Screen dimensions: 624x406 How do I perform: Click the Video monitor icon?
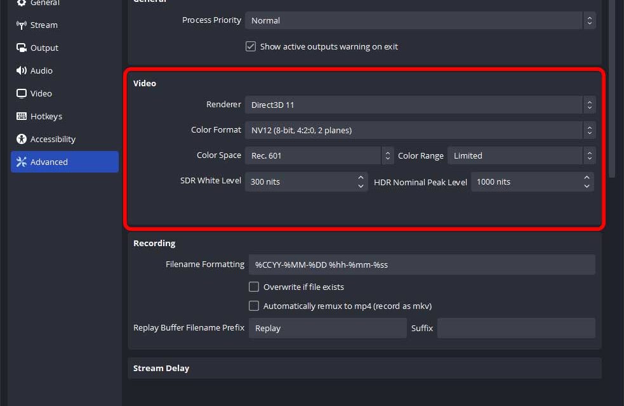pyautogui.click(x=22, y=94)
